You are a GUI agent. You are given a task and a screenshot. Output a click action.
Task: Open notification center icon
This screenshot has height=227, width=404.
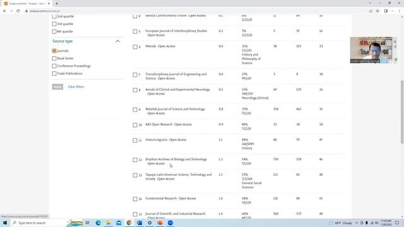click(397, 223)
